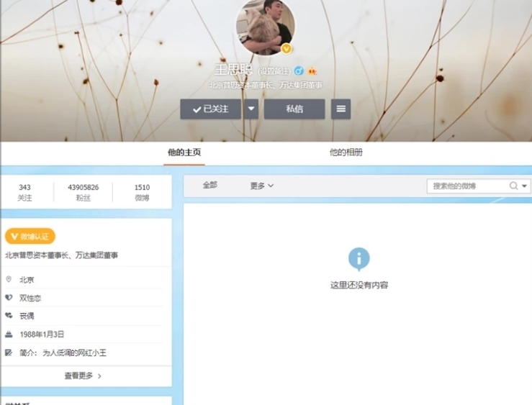Click the 简介: 为人低调的网红小王 text
The width and height of the screenshot is (532, 405).
click(x=63, y=352)
